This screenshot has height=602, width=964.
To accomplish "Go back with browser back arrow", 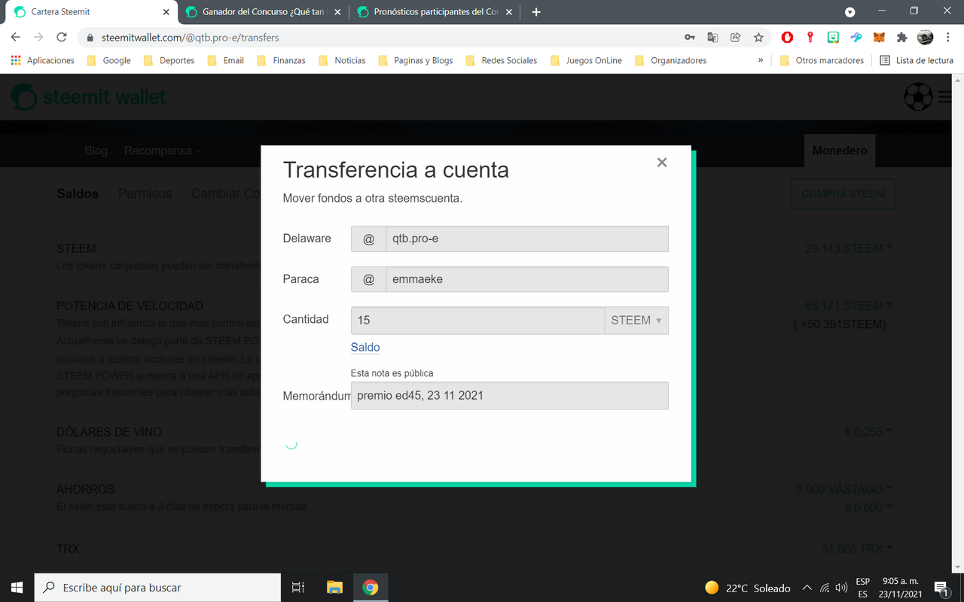I will (16, 37).
